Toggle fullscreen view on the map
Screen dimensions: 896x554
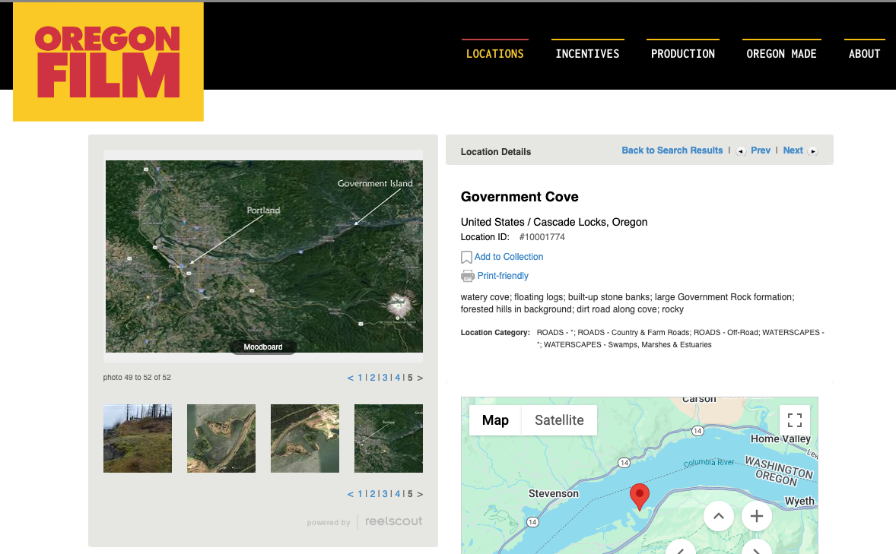pos(795,420)
